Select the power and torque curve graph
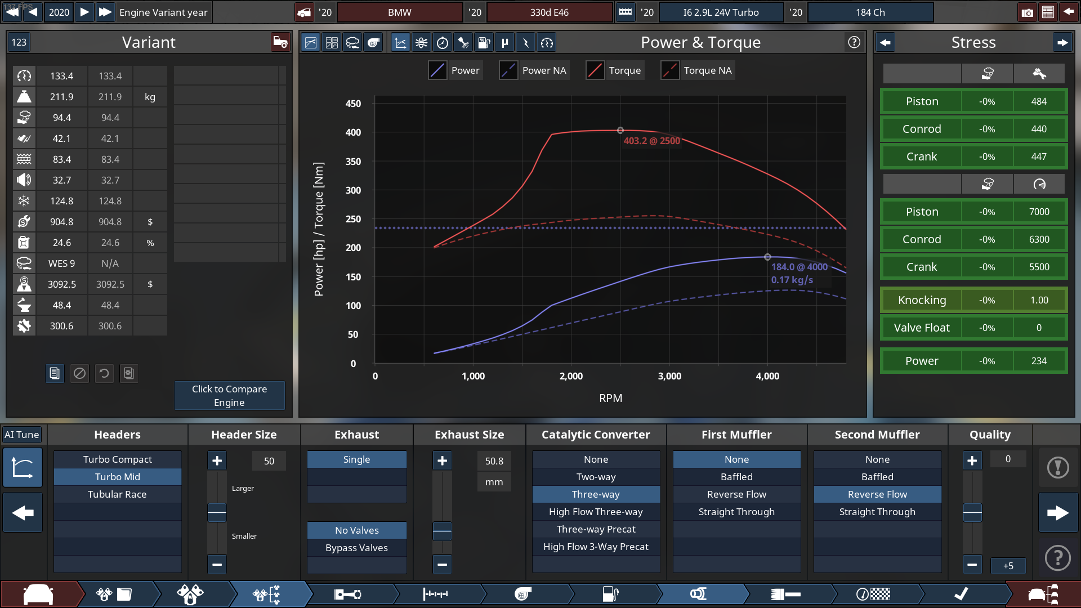This screenshot has height=608, width=1081. 400,42
